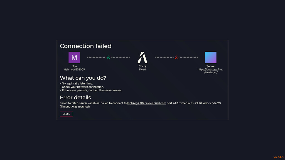Click the green checkmark connection status
Viewport: 285px width, 160px height.
click(x=108, y=57)
